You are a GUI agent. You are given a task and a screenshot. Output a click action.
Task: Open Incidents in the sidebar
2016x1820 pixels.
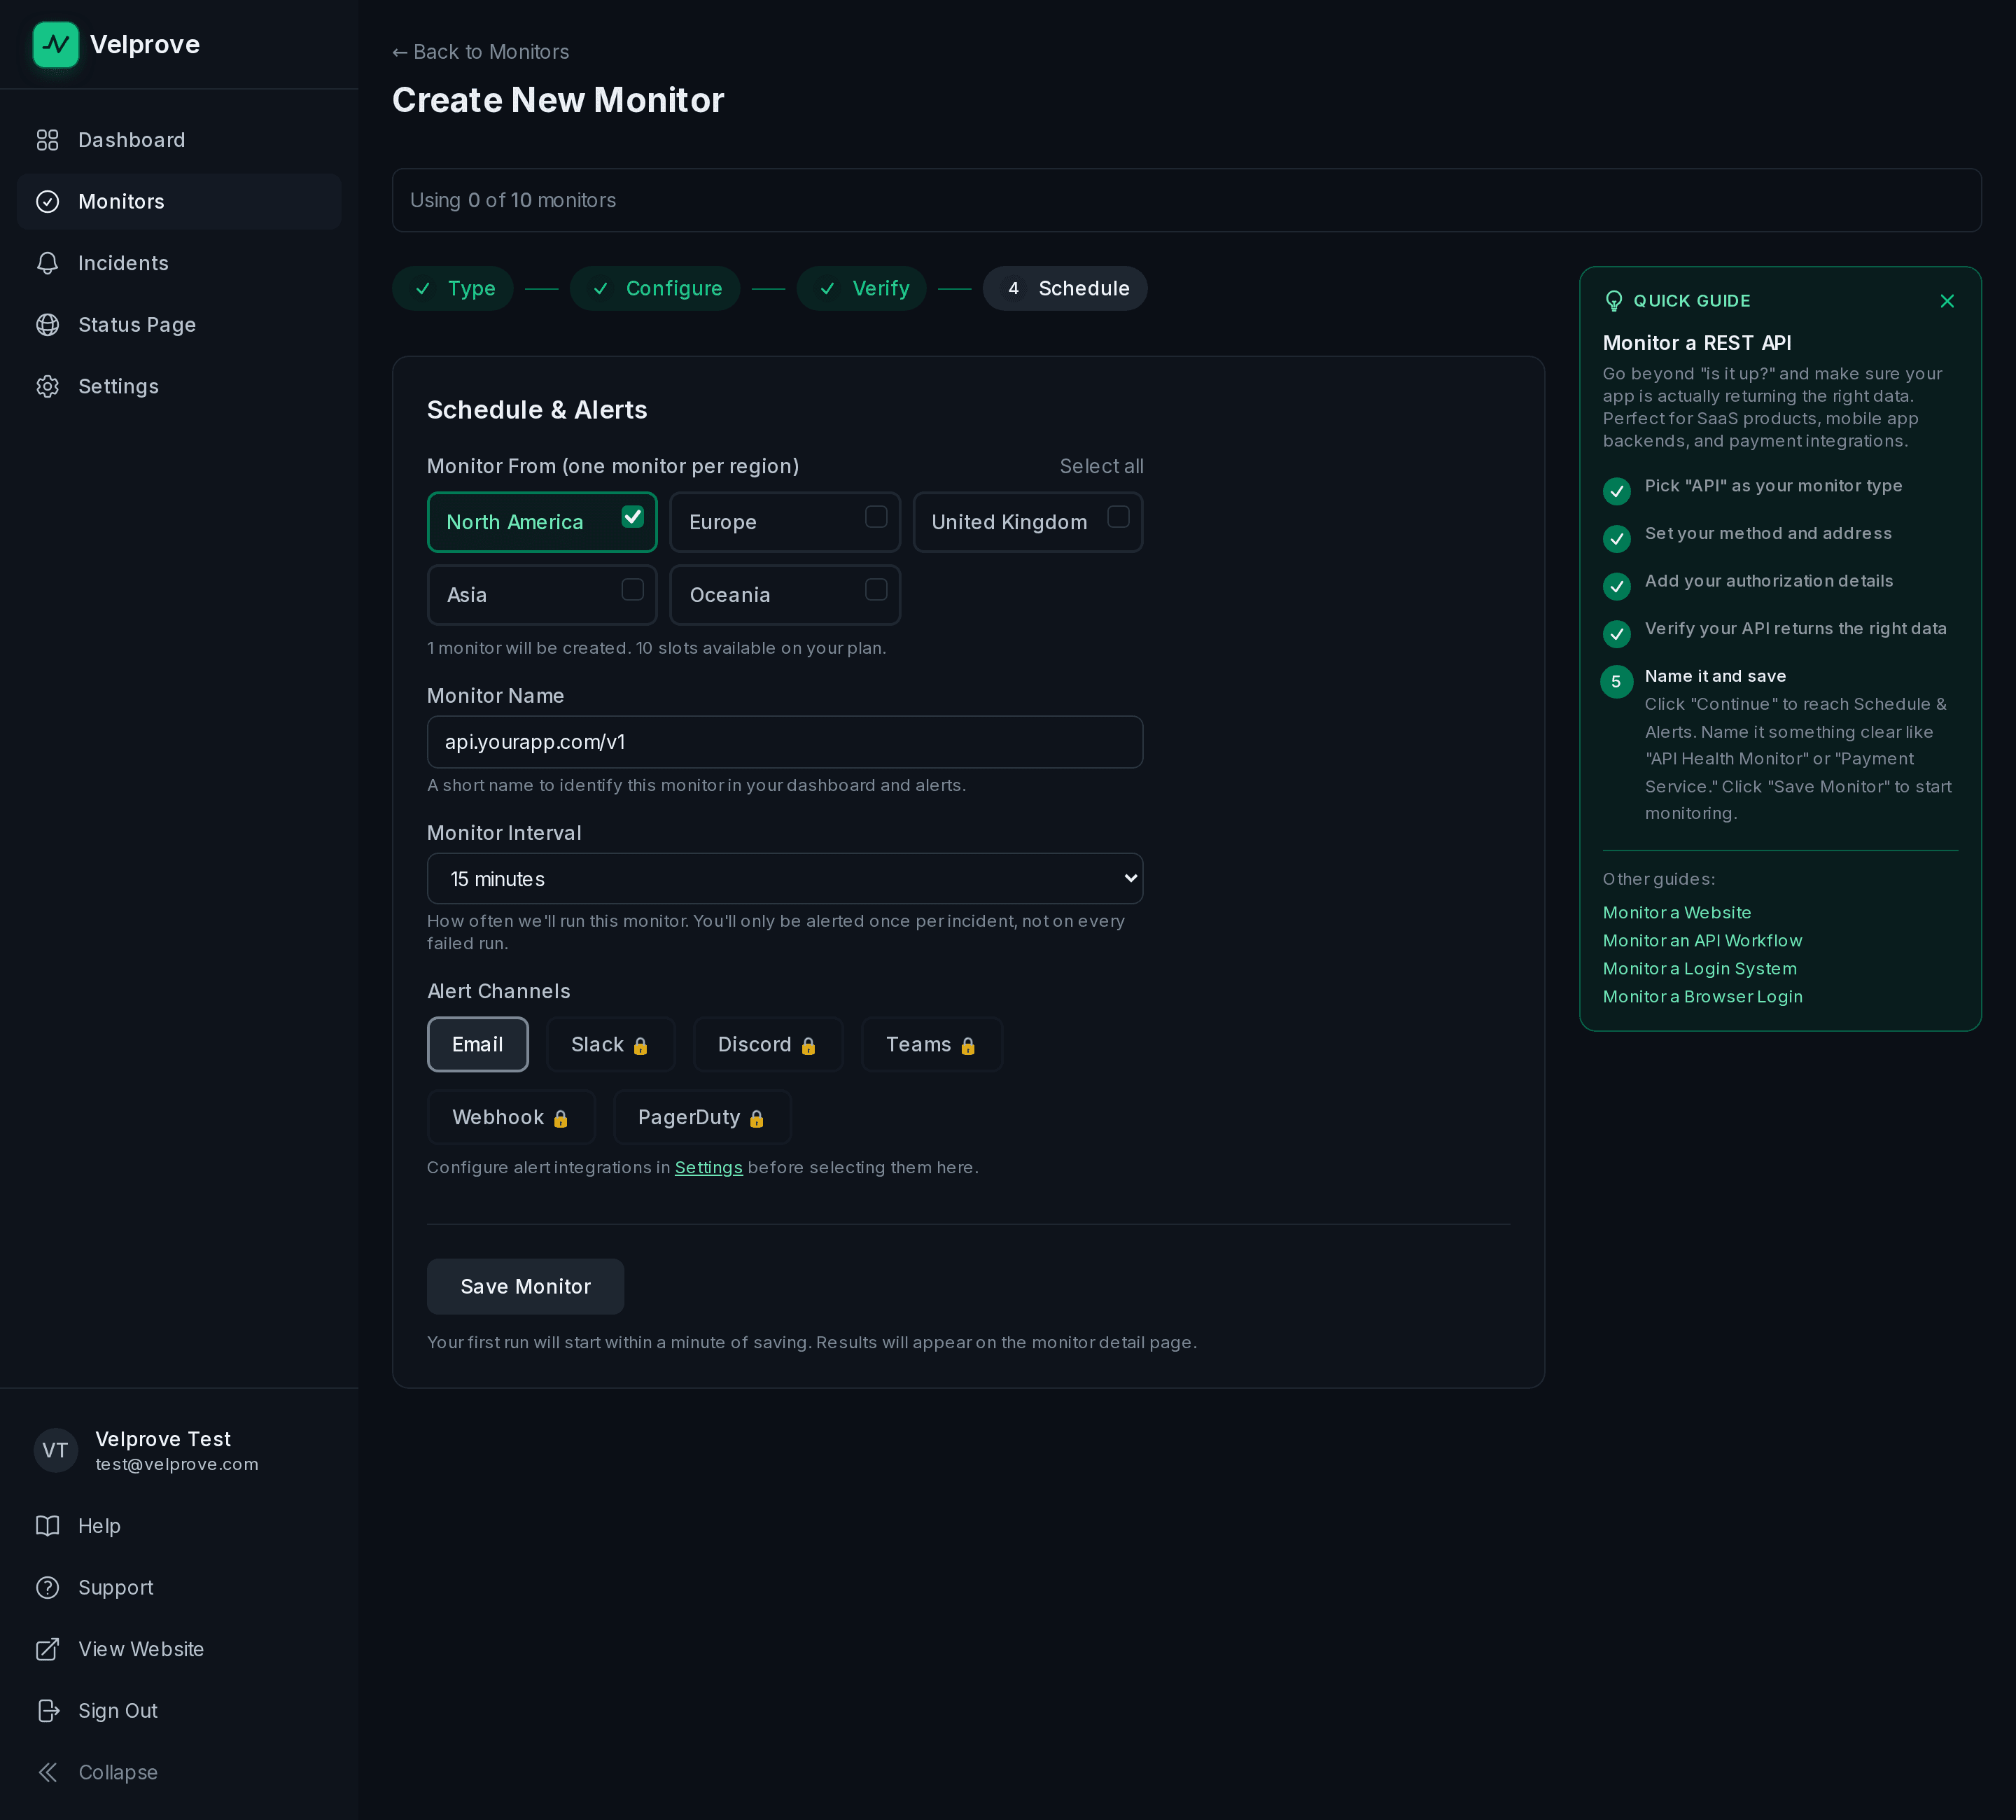[x=179, y=263]
